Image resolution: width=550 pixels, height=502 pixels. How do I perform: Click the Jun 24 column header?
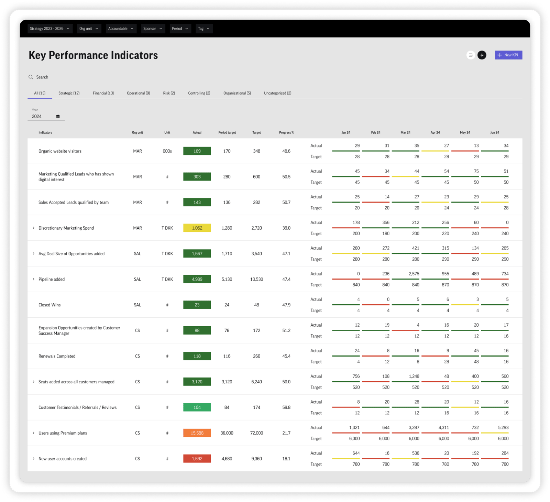pyautogui.click(x=495, y=132)
